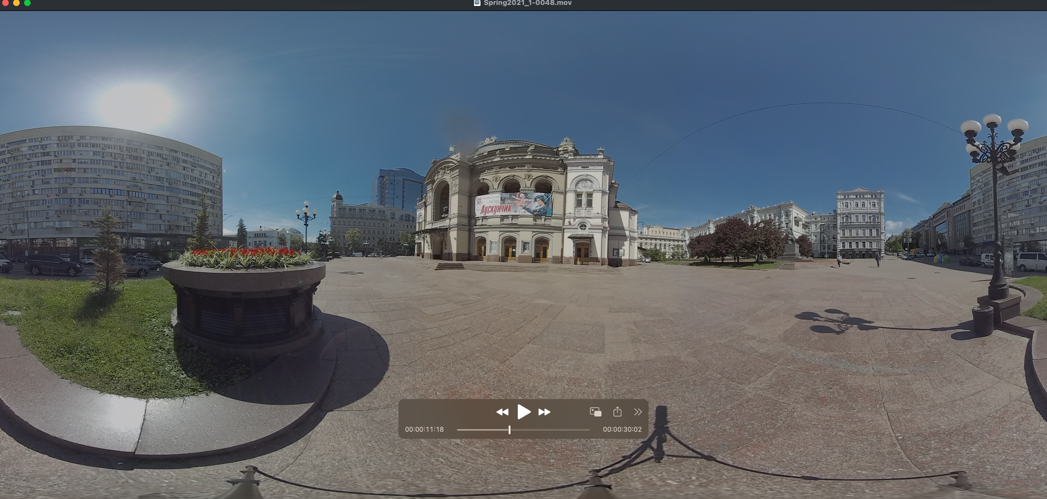Click the playhead marker on the timeline
The width and height of the screenshot is (1047, 499).
pyautogui.click(x=510, y=430)
